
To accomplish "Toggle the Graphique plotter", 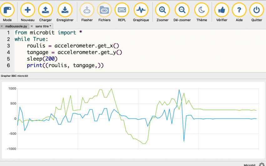I will 141,12.
